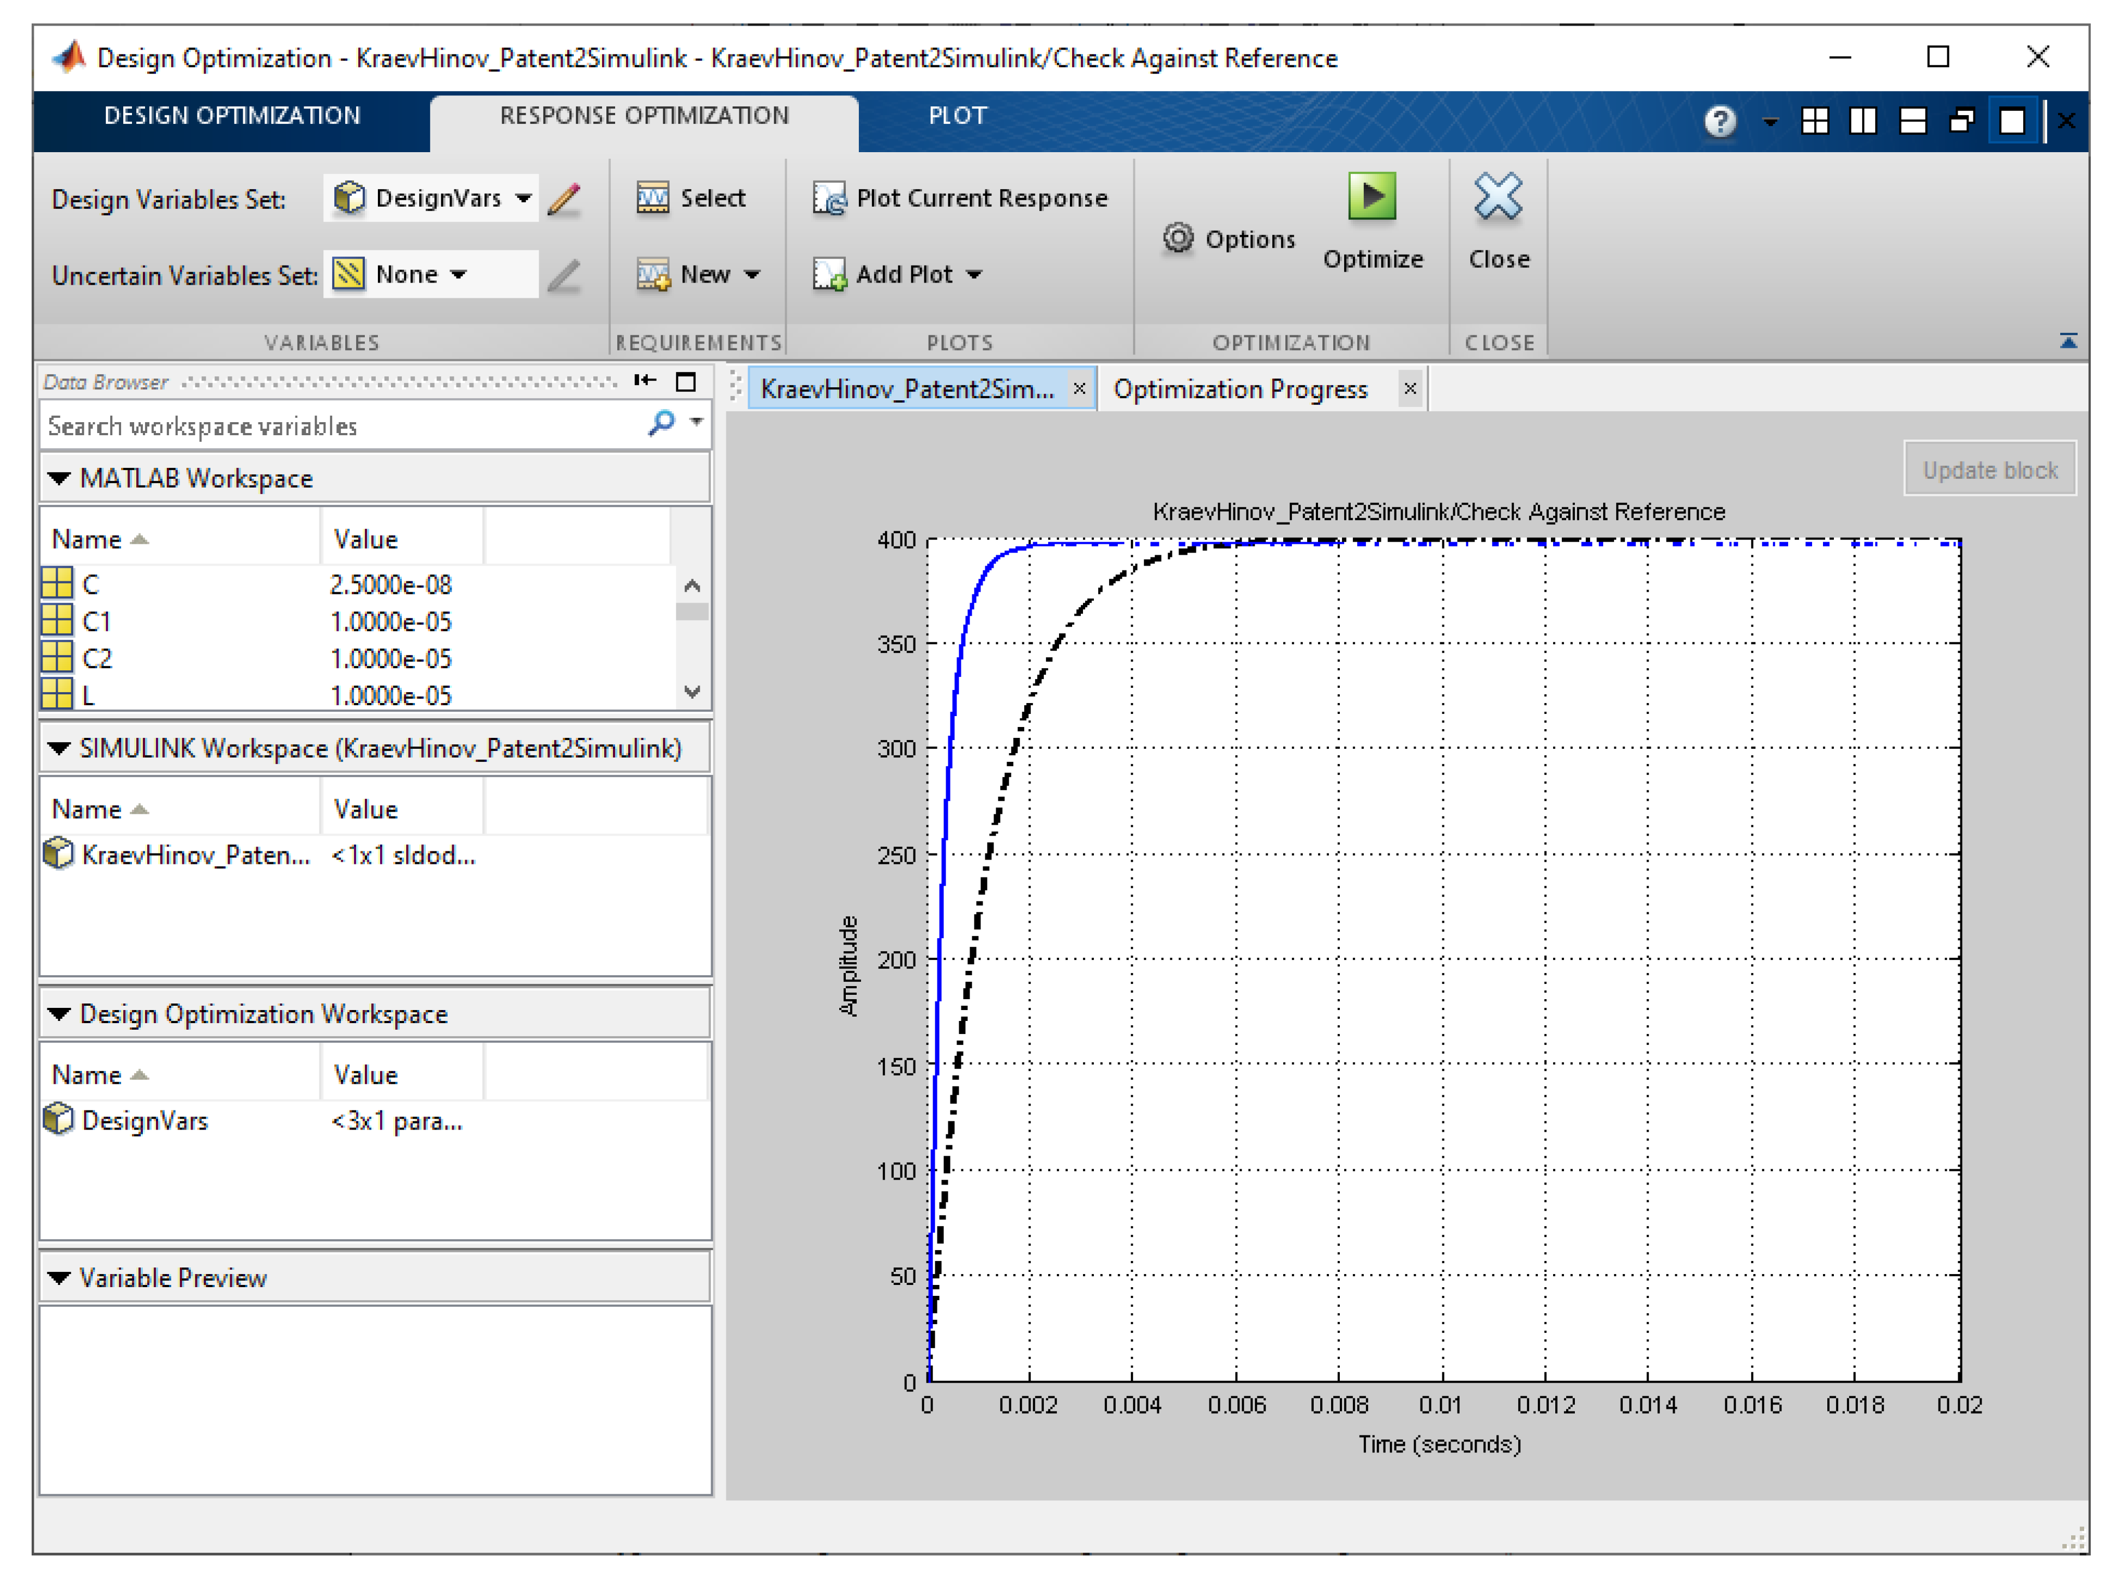2112x1580 pixels.
Task: Switch to the DESIGN OPTIMIZATION tab
Action: (232, 116)
